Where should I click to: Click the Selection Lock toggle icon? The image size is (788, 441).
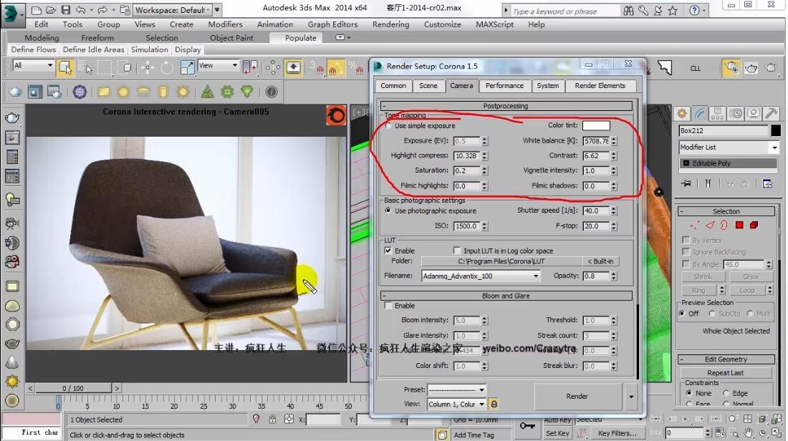(272, 420)
